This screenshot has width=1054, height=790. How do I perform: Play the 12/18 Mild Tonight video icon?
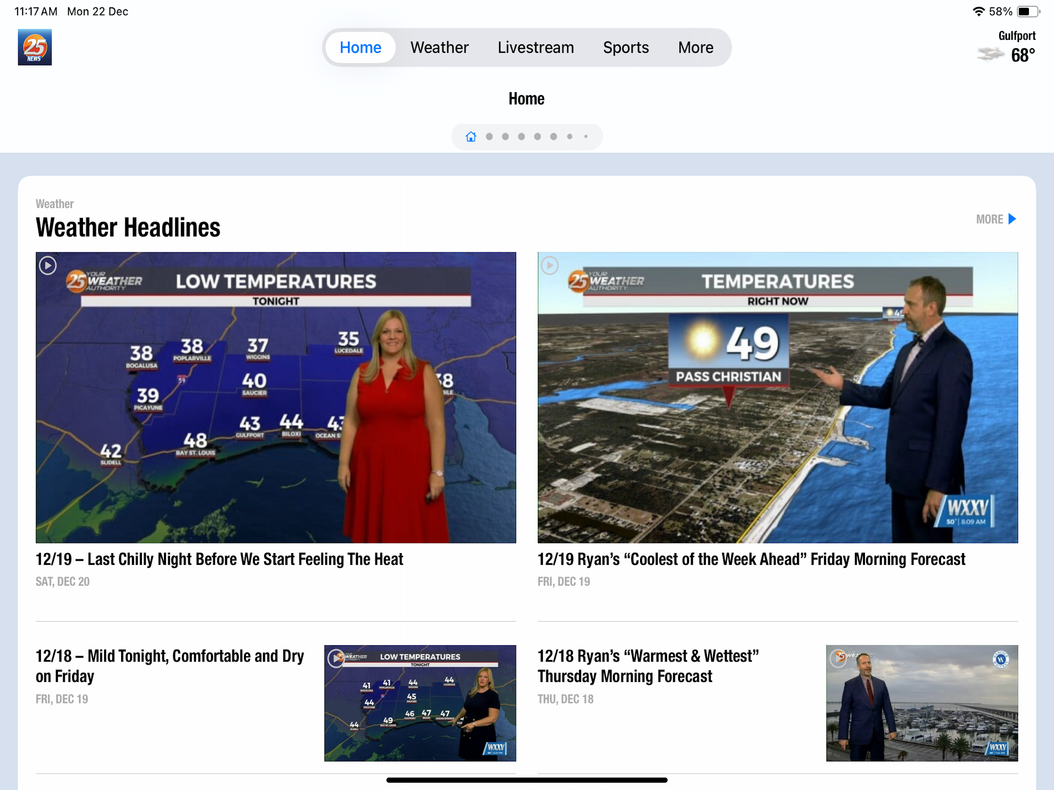coord(336,658)
